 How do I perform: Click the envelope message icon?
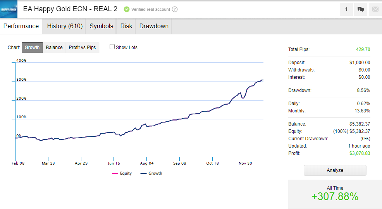[375, 9]
